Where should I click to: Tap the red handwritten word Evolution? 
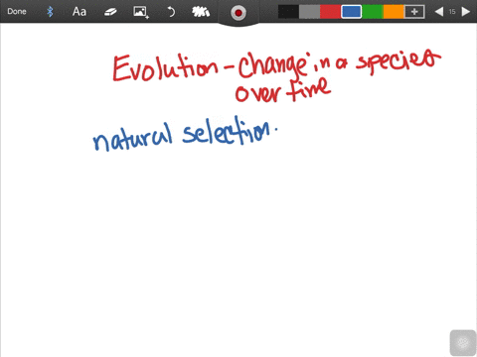pyautogui.click(x=166, y=67)
